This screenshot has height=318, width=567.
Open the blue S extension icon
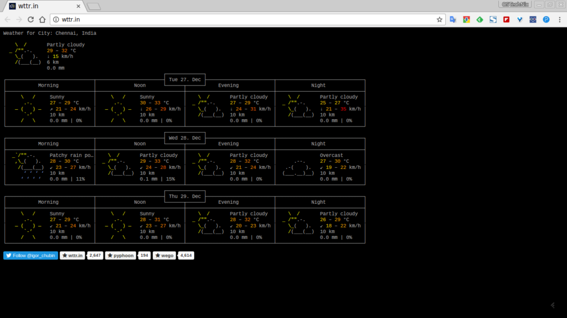(x=493, y=19)
